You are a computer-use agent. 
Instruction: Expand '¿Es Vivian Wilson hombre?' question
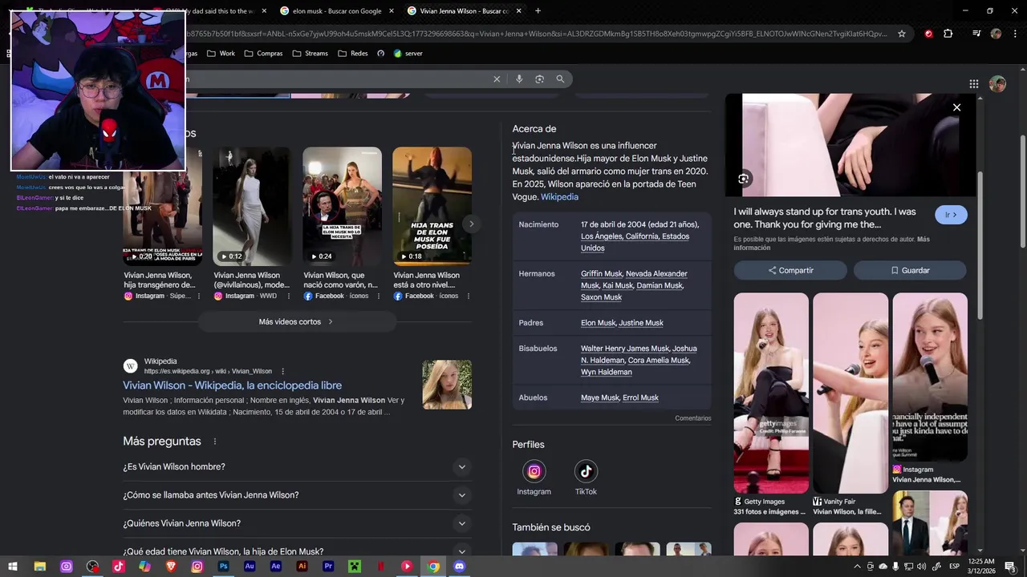pyautogui.click(x=295, y=466)
